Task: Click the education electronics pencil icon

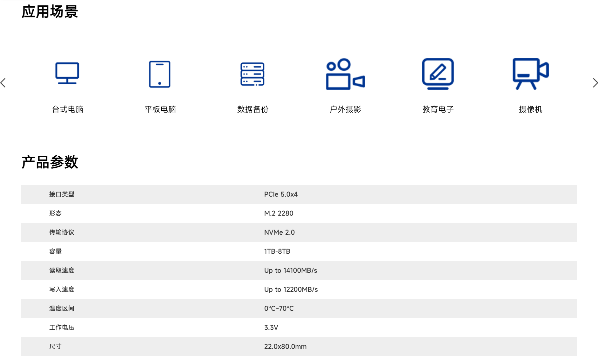Action: tap(438, 74)
